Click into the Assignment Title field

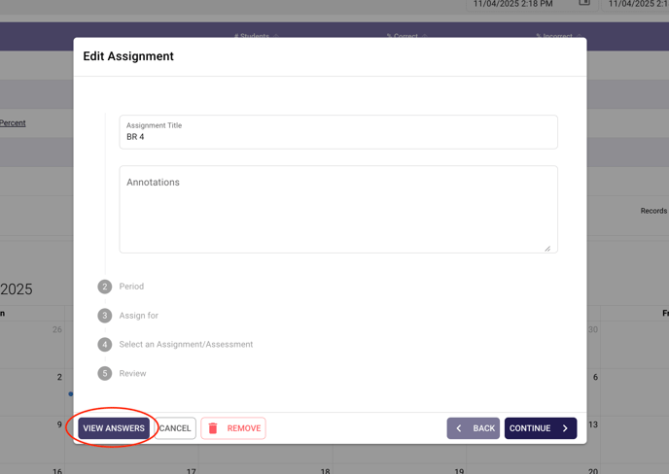pos(338,137)
